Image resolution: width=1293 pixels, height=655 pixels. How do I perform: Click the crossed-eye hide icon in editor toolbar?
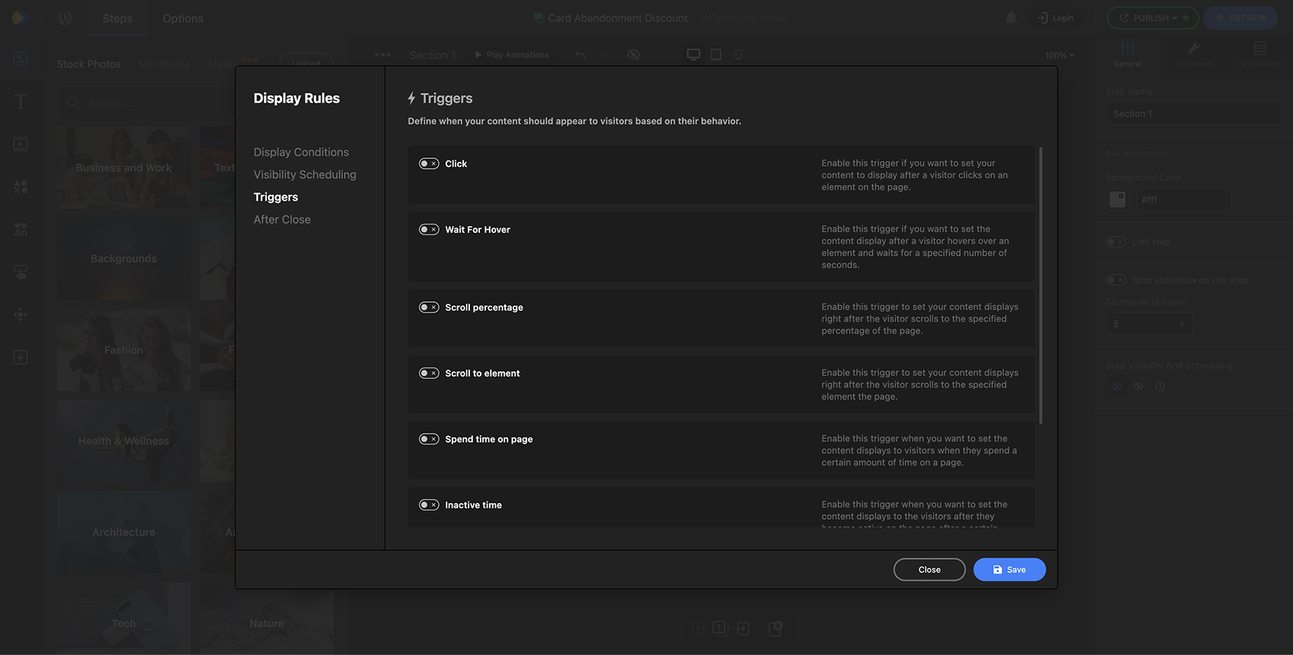634,55
